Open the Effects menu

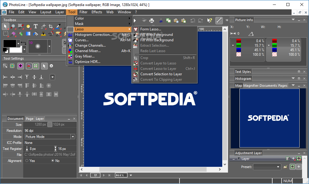tap(97, 12)
